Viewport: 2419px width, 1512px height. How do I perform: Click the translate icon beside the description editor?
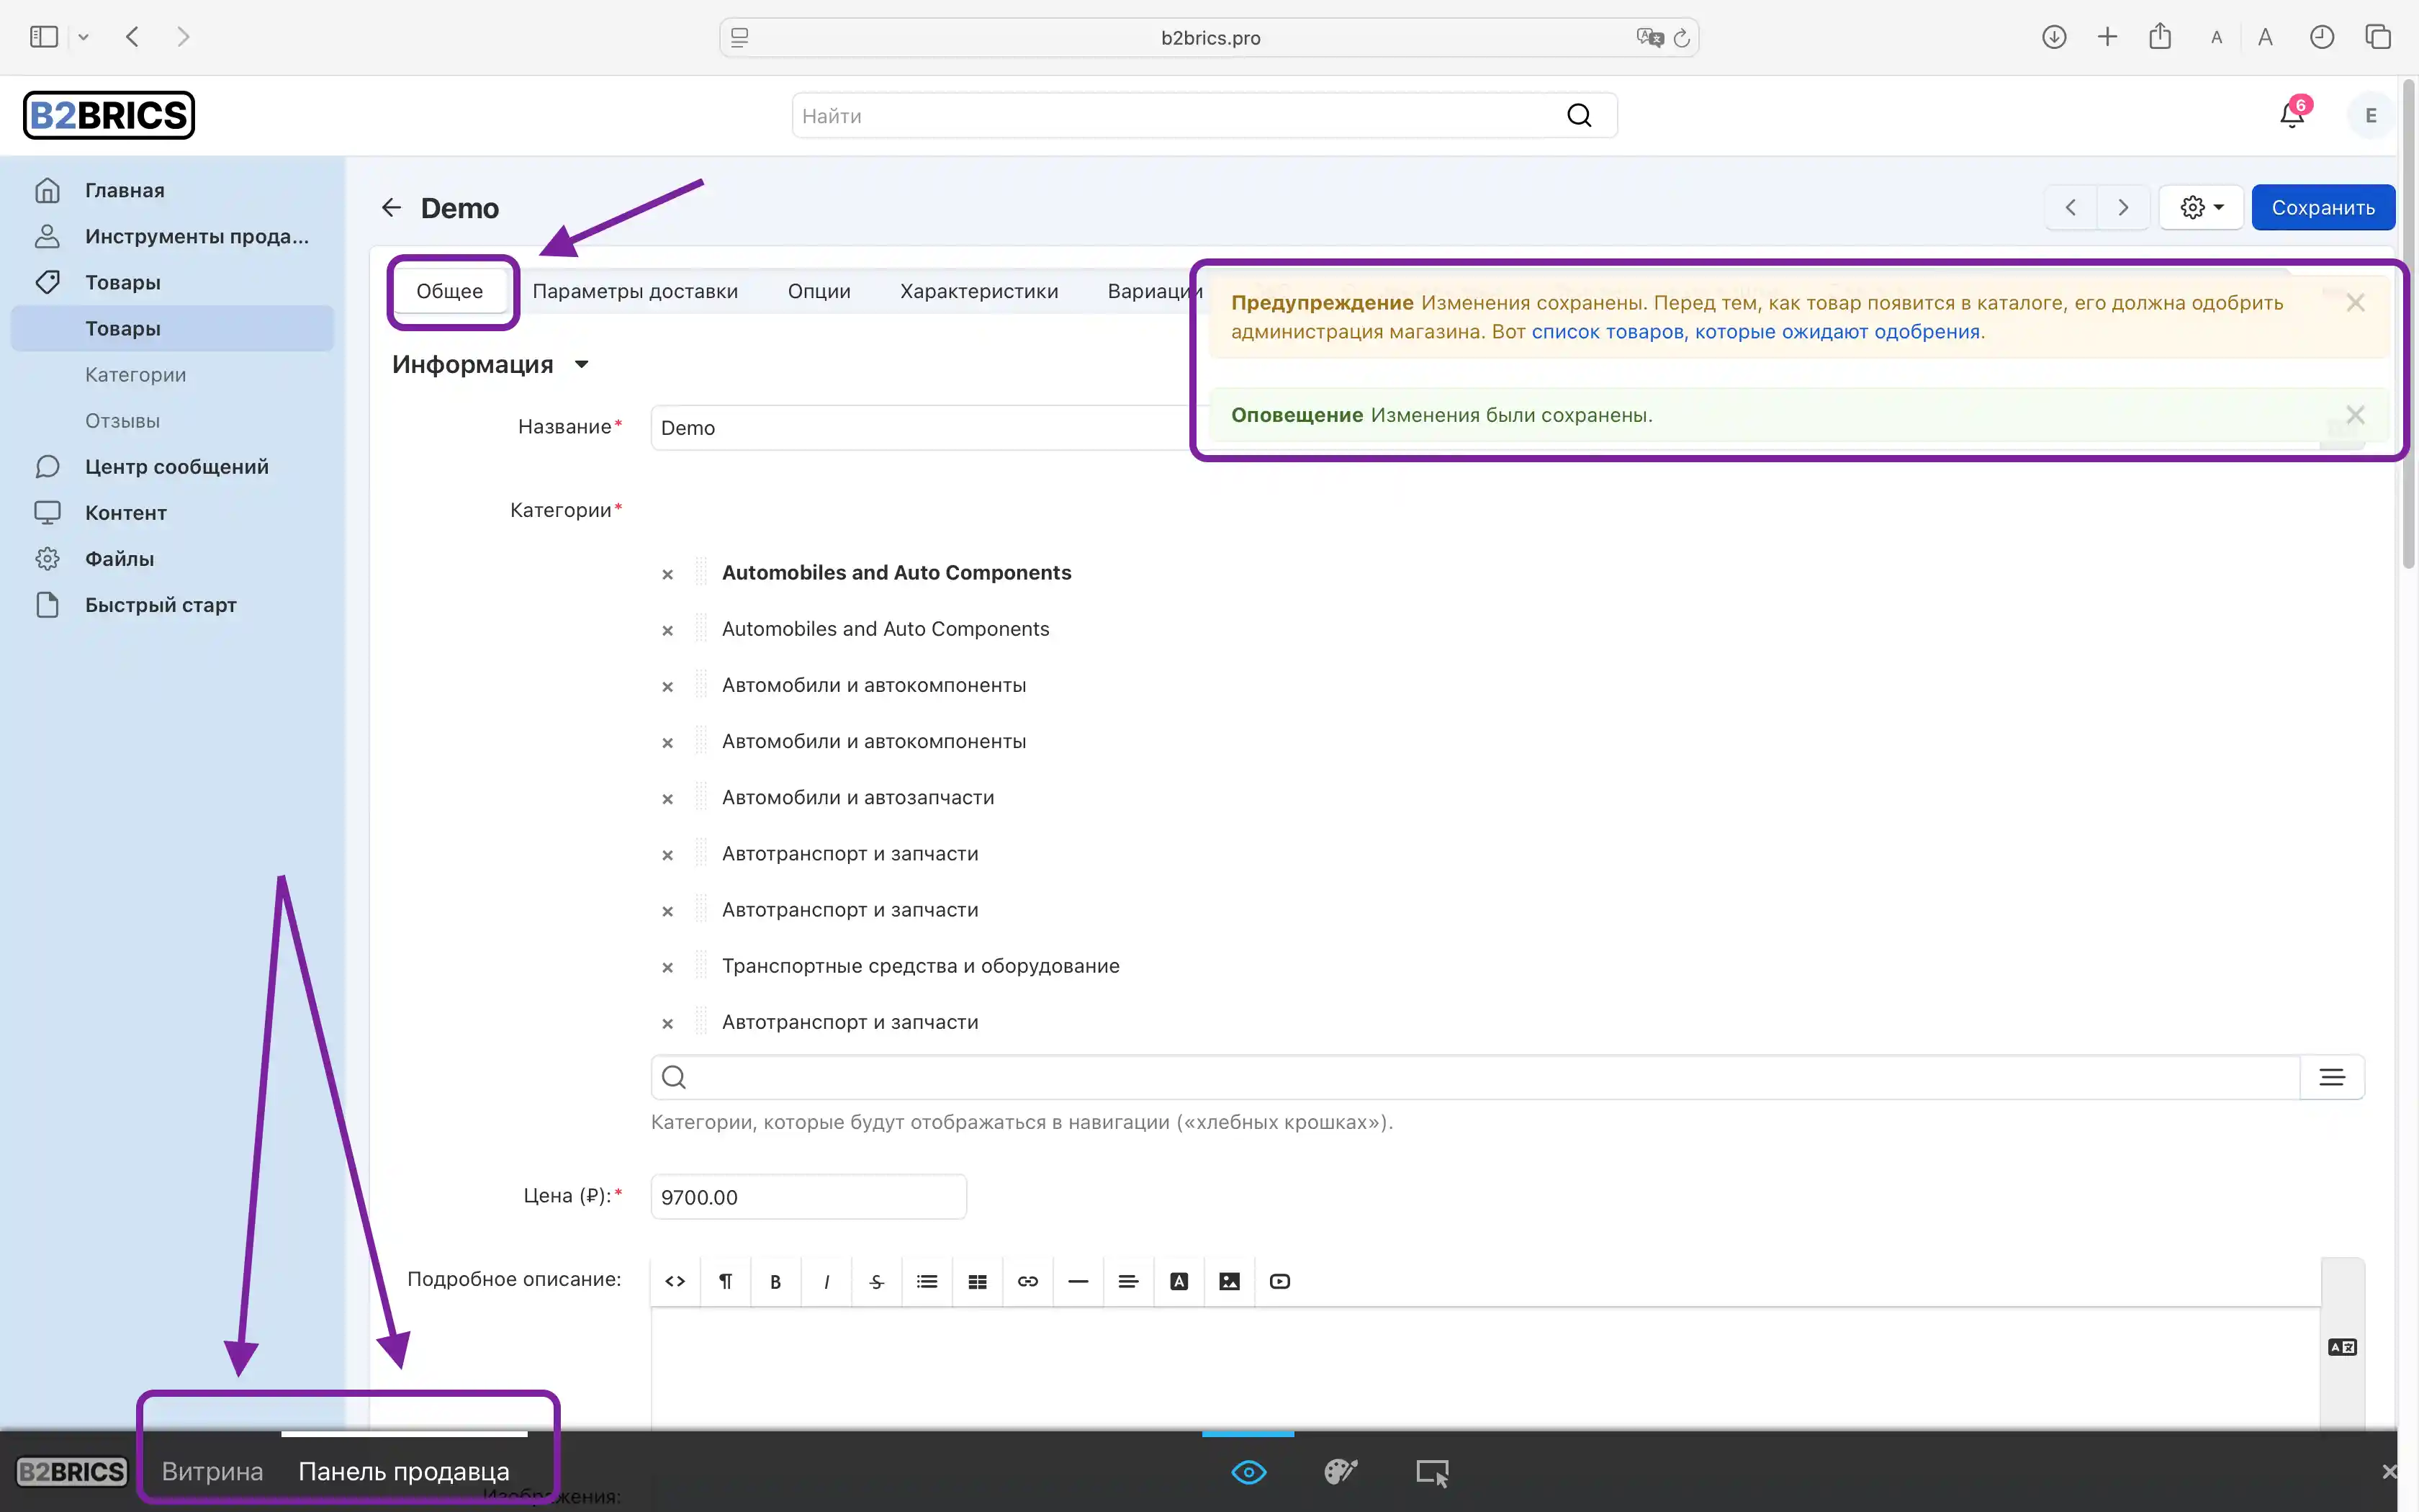pos(2342,1347)
